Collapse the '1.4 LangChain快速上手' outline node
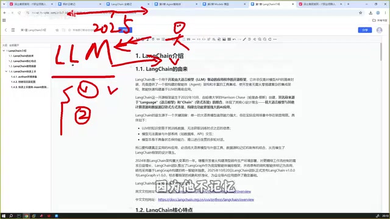Viewport: 390px width, 219px height. [6, 71]
